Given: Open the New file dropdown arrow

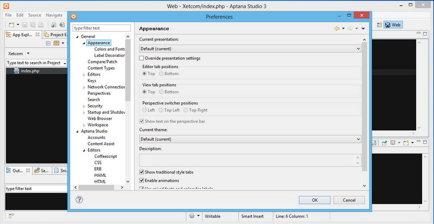Looking at the screenshot, I should [18, 25].
